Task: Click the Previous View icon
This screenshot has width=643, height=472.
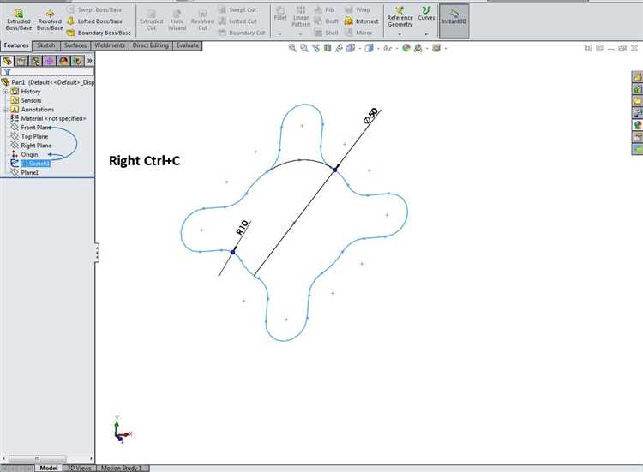Action: pos(315,48)
